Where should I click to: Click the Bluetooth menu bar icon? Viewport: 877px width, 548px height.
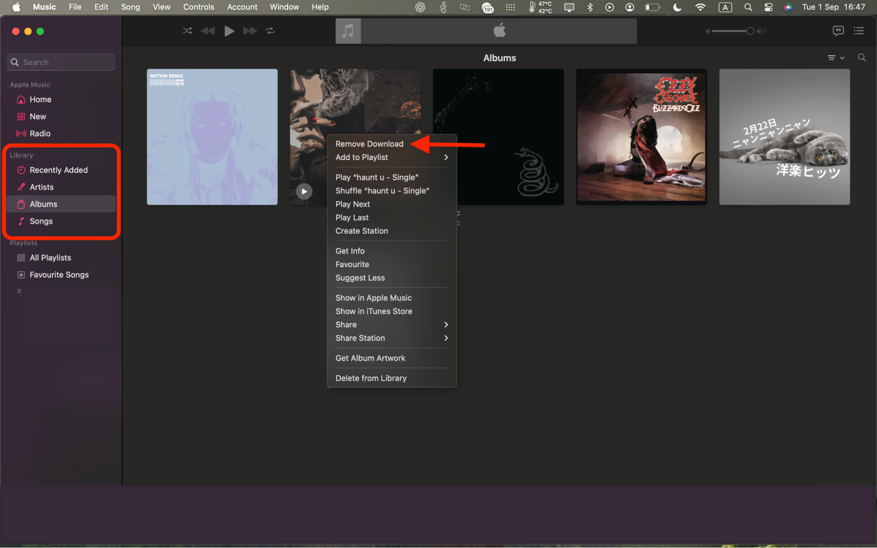(590, 7)
